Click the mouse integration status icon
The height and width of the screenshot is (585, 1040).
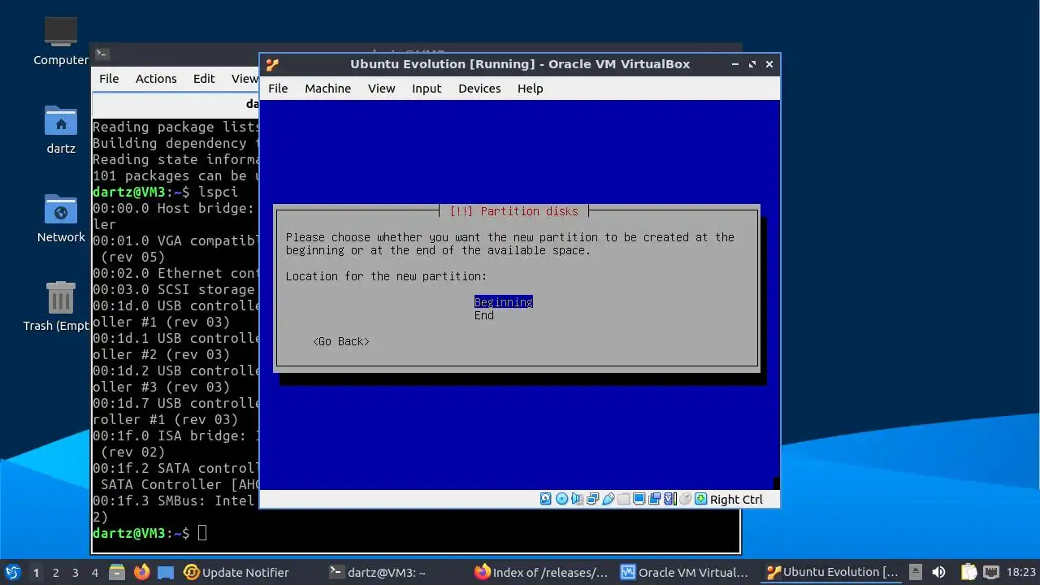click(685, 499)
